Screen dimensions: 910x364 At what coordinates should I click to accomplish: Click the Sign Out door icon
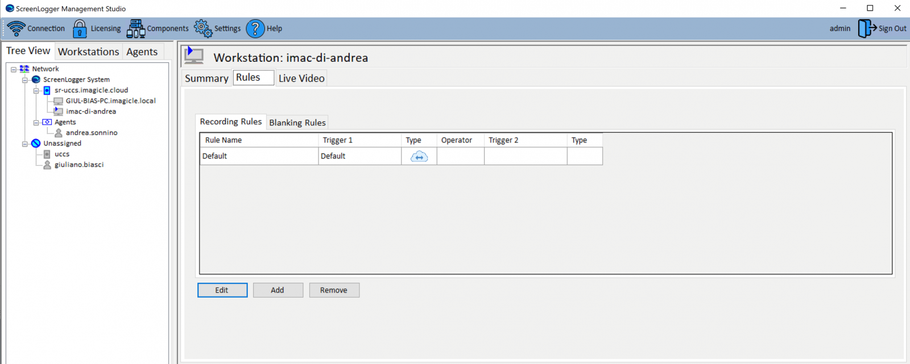(x=867, y=28)
